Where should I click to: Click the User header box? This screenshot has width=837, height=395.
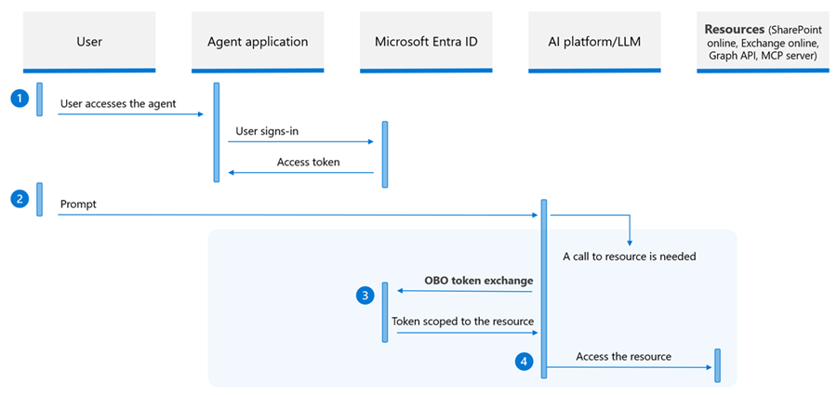89,42
